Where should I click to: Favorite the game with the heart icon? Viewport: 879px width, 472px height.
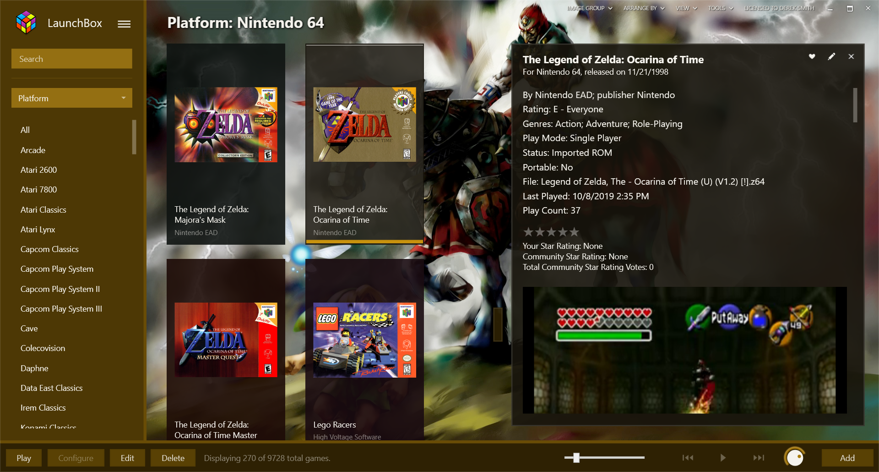point(812,56)
